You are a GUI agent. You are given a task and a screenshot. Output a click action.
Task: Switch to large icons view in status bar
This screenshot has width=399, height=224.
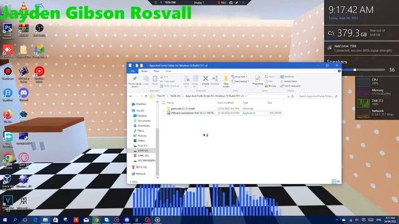point(339,181)
